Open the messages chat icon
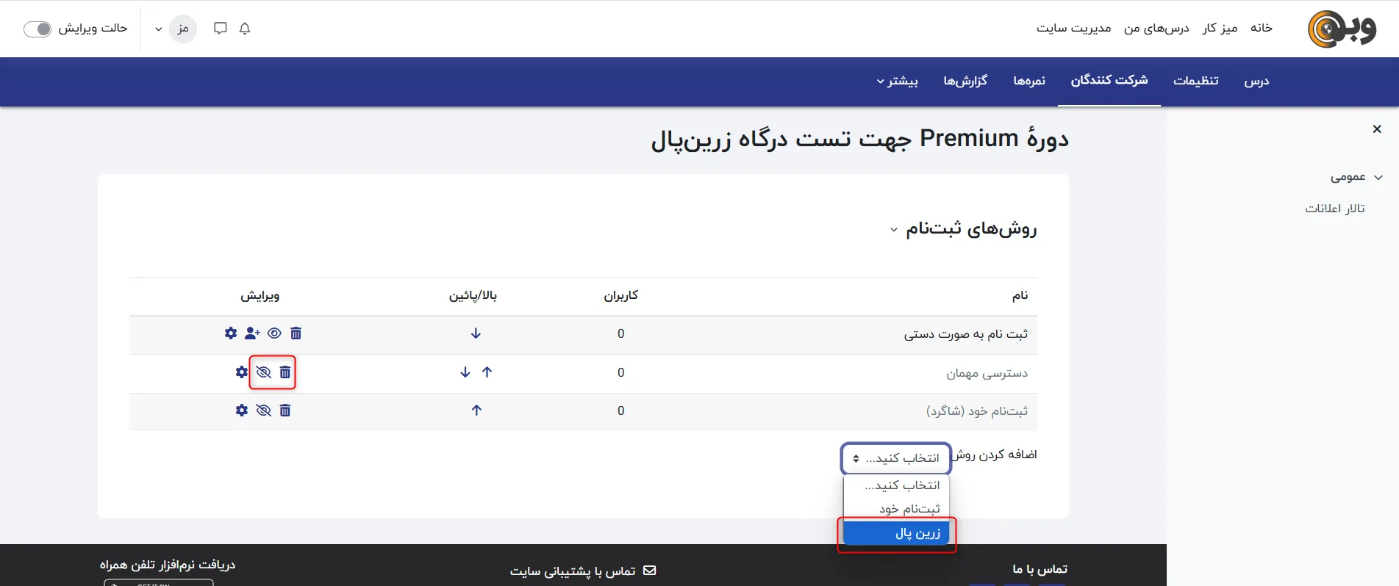 220,29
